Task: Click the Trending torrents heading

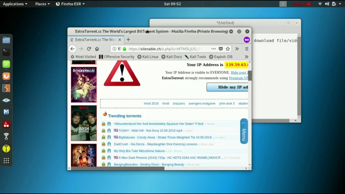Action: click(x=125, y=116)
